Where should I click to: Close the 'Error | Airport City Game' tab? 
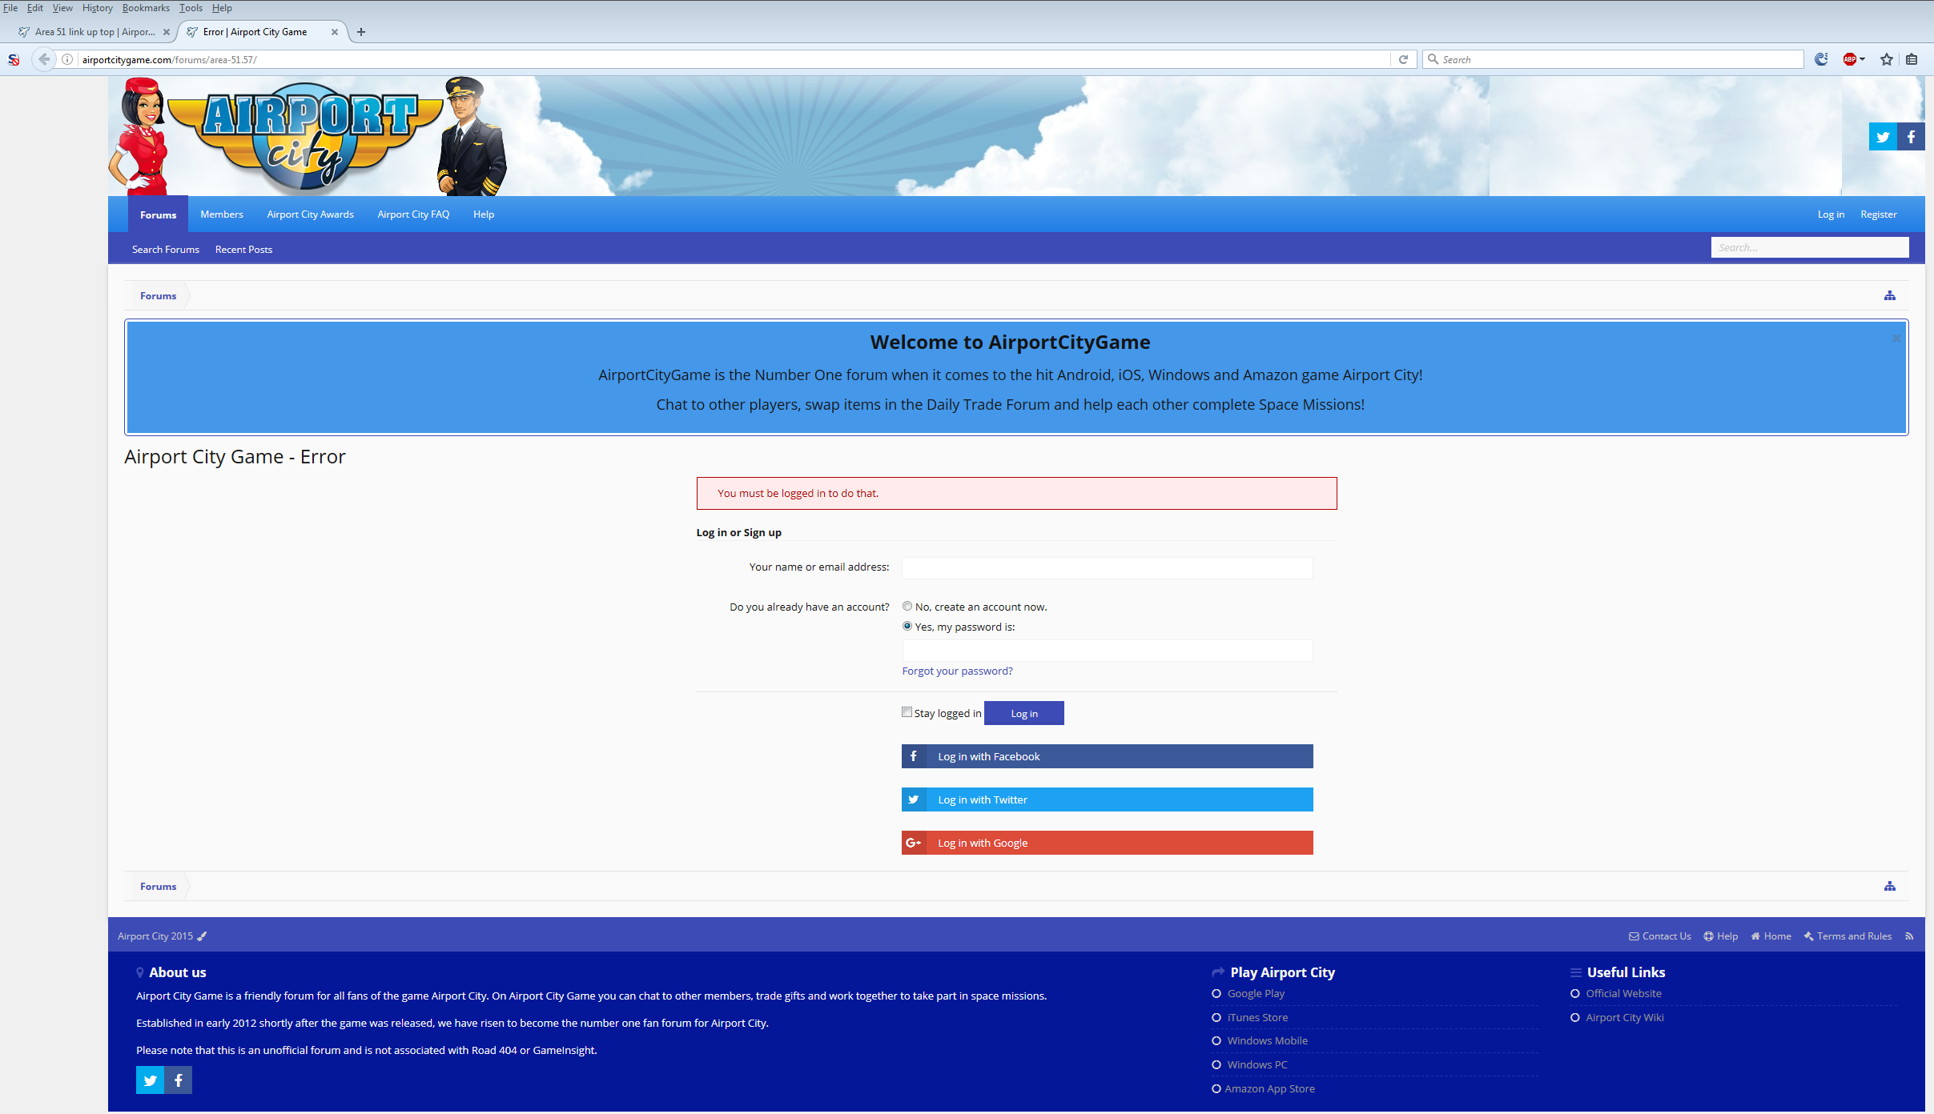pyautogui.click(x=335, y=32)
